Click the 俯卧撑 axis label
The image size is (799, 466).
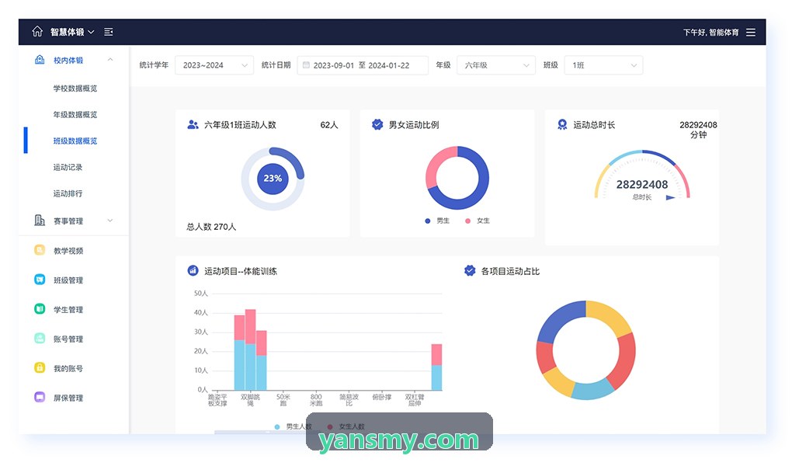click(382, 397)
